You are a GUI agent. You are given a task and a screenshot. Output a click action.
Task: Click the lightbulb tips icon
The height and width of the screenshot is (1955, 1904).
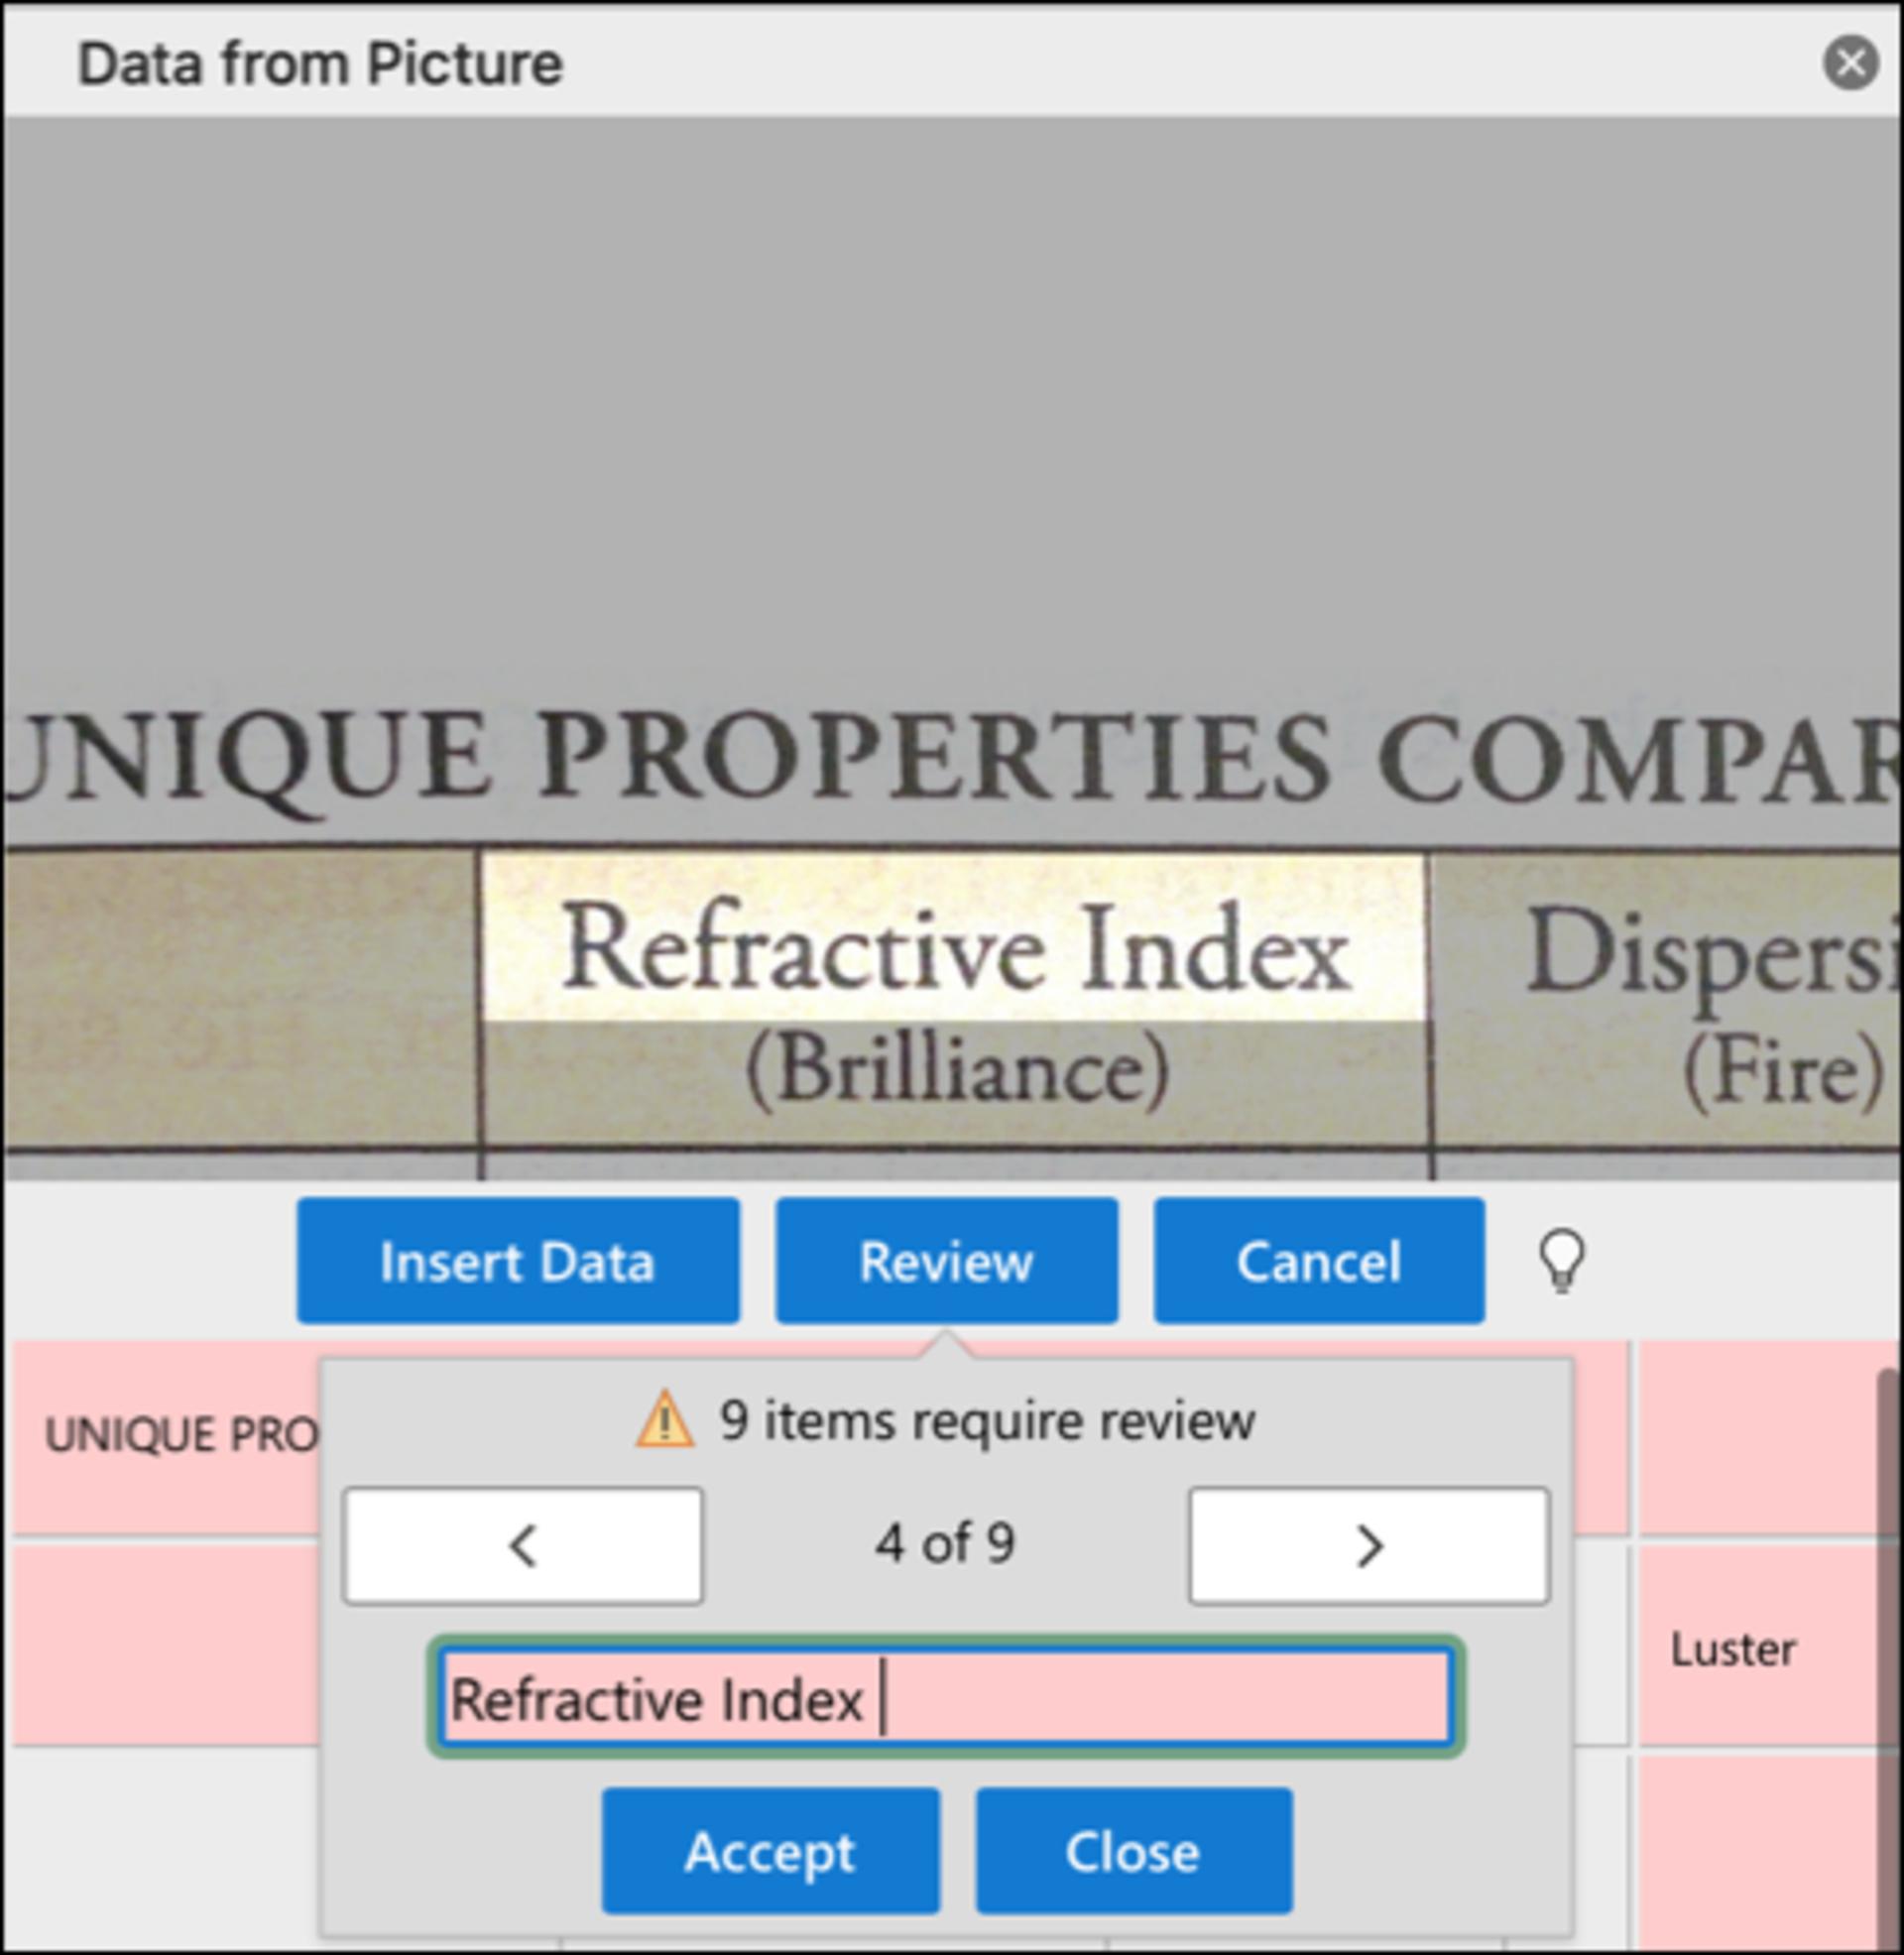click(x=1561, y=1261)
